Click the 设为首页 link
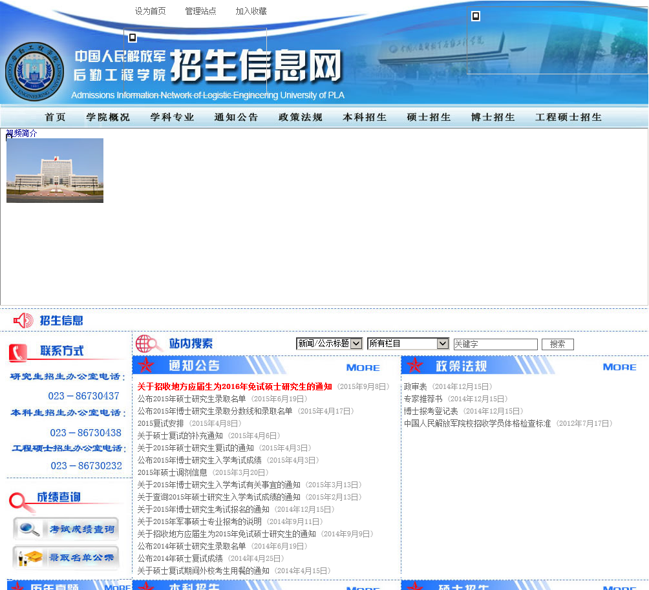This screenshot has width=649, height=590. (x=150, y=11)
